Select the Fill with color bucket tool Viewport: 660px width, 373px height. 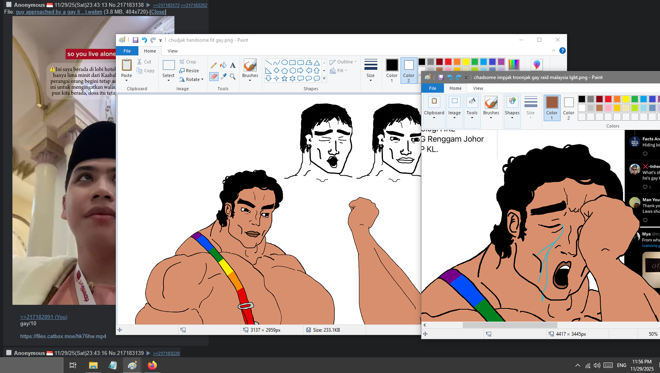(223, 65)
